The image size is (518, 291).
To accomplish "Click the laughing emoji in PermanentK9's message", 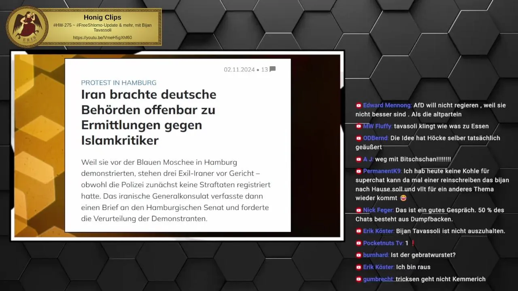I will click(x=403, y=198).
